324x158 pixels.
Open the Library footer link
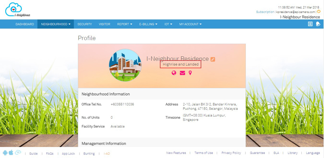pos(292,153)
